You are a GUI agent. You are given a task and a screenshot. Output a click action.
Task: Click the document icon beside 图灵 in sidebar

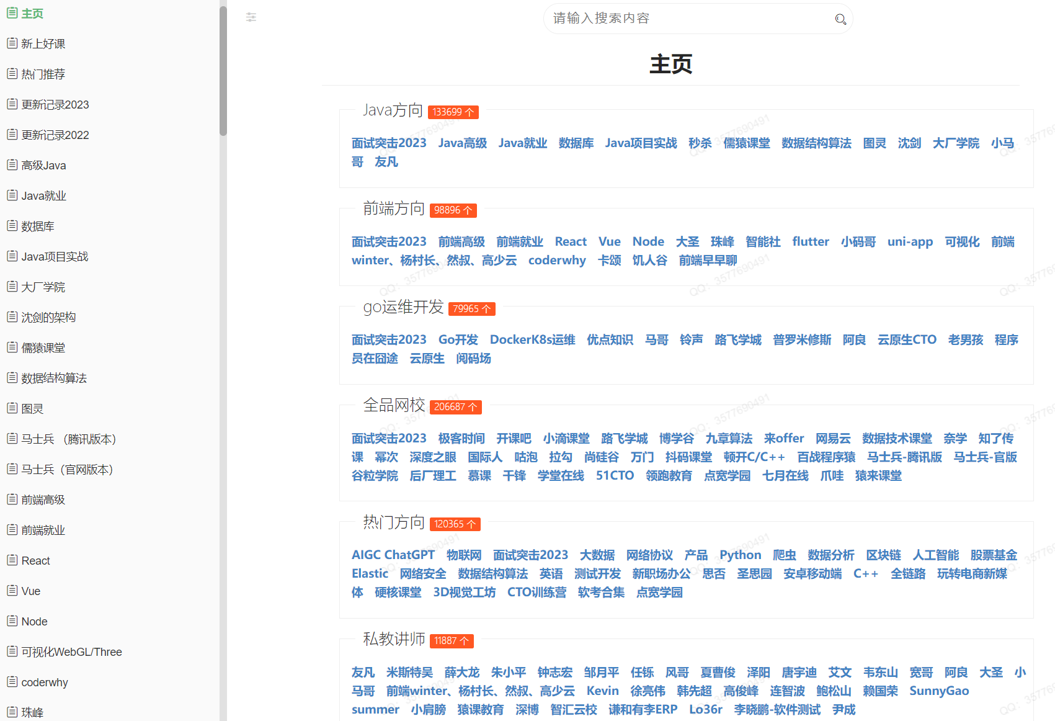(12, 408)
